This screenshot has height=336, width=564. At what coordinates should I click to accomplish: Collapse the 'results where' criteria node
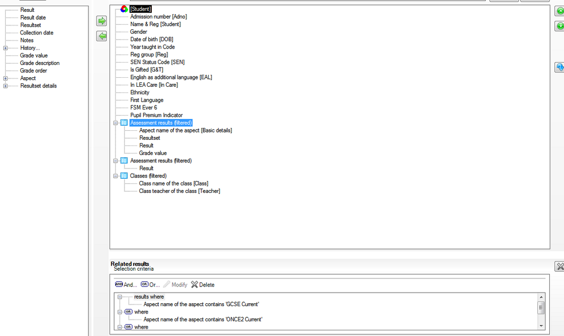click(x=120, y=297)
